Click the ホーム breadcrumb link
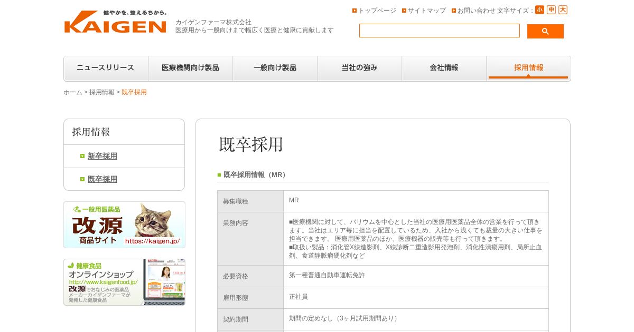634x332 pixels. pyautogui.click(x=73, y=92)
